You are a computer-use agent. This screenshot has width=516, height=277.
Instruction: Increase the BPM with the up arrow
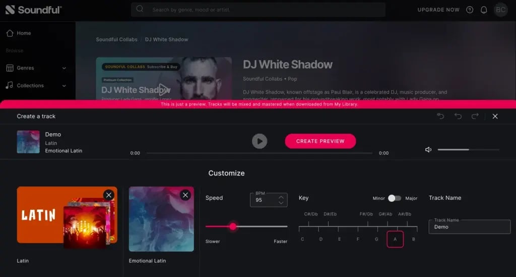click(x=281, y=197)
